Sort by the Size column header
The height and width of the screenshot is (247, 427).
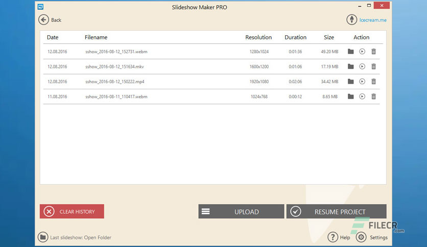329,37
